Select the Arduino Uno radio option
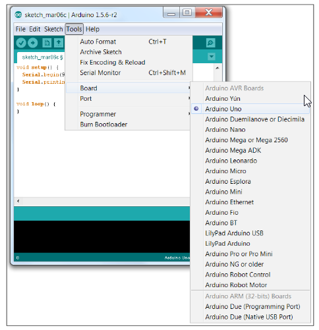319x330 pixels. [x=250, y=109]
